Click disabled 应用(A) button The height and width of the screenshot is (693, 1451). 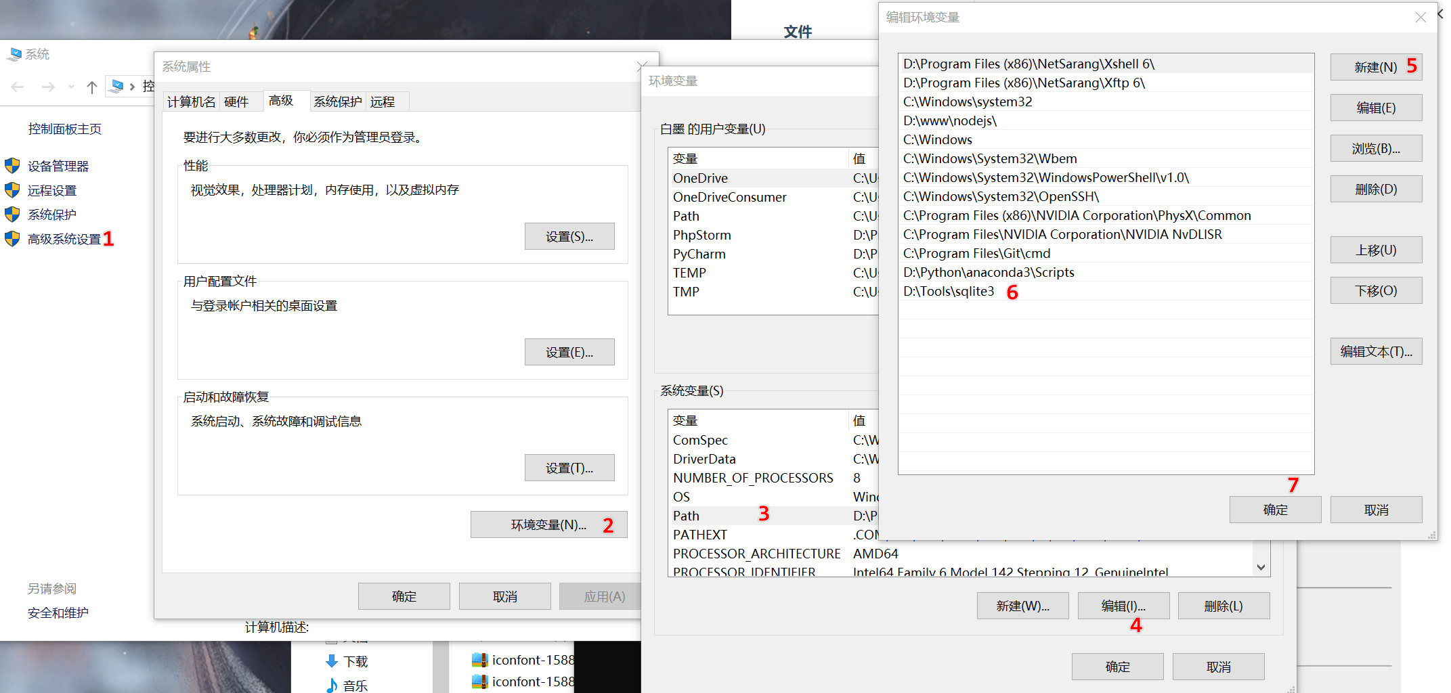tap(601, 596)
